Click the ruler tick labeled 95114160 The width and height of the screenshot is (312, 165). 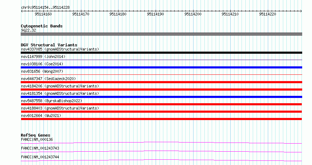pos(43,14)
